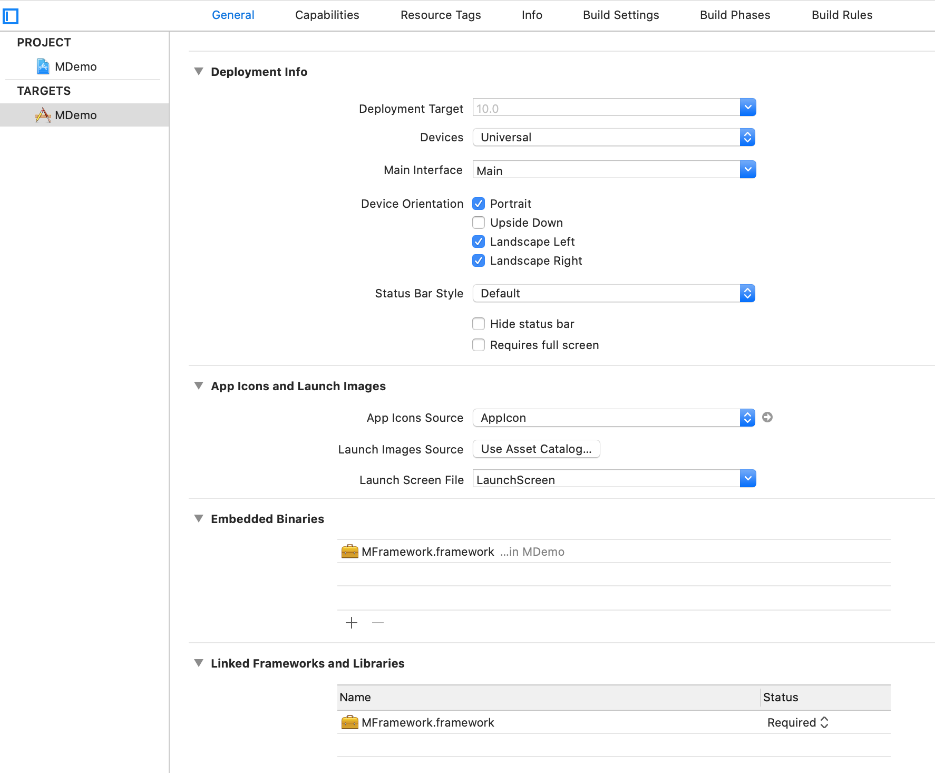
Task: Open Launch Screen File dropdown arrow
Action: click(748, 479)
